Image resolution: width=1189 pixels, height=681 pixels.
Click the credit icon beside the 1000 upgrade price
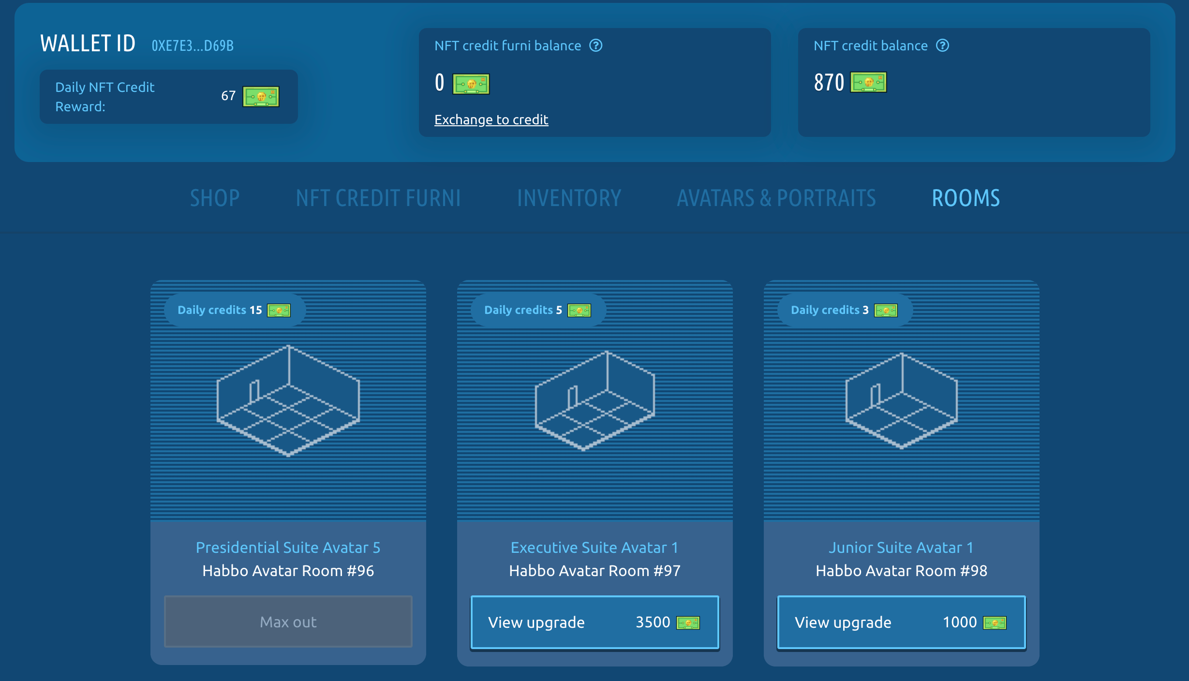995,623
